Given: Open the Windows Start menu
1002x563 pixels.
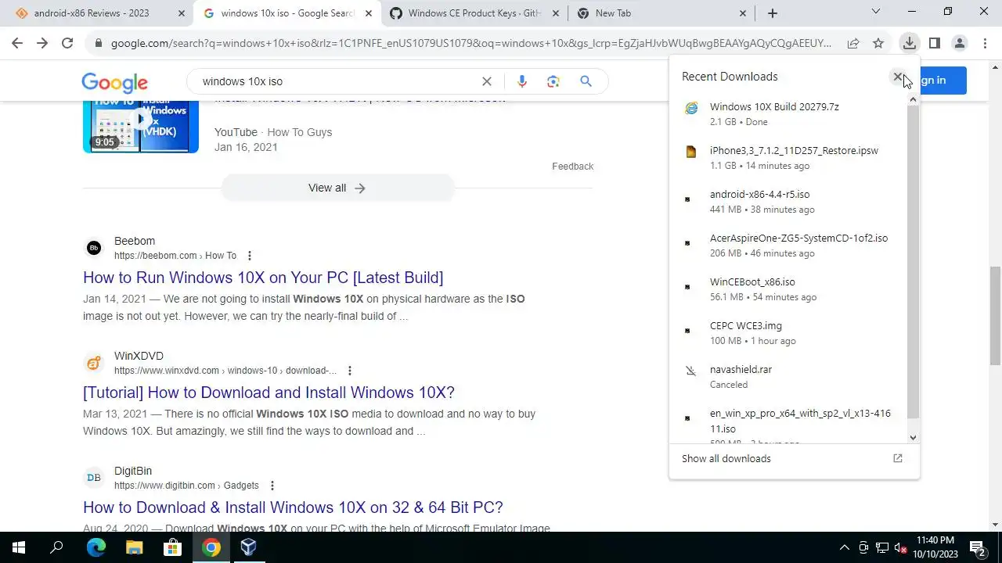Looking at the screenshot, I should (x=19, y=547).
